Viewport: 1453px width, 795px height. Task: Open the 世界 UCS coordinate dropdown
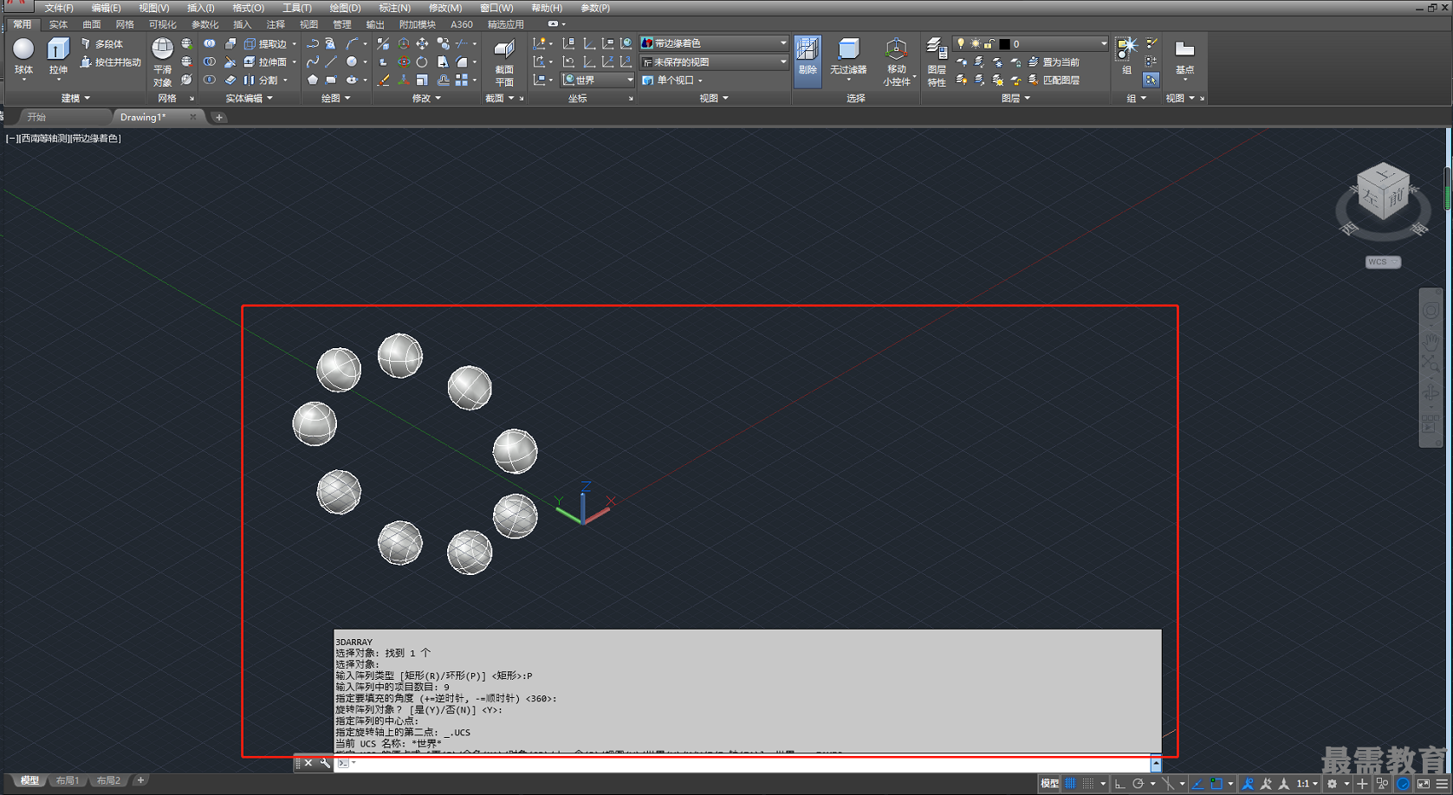(x=599, y=80)
